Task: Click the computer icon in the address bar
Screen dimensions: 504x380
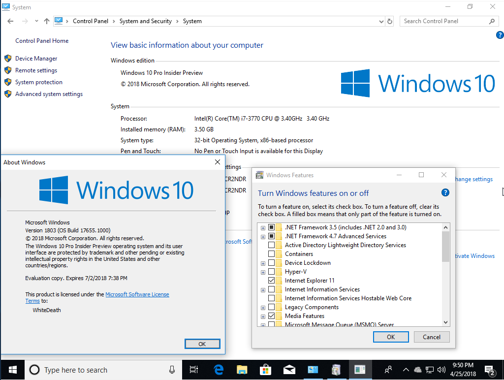Action: click(x=59, y=21)
